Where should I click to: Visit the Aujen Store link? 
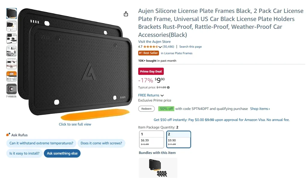(154, 41)
